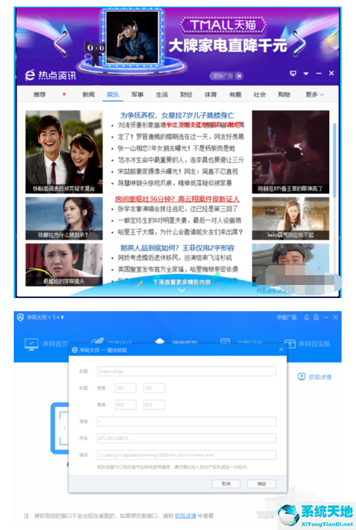This screenshot has width=356, height=530.
Task: Open the 净网百宝箱 toolbox tab
Action: [x=307, y=344]
